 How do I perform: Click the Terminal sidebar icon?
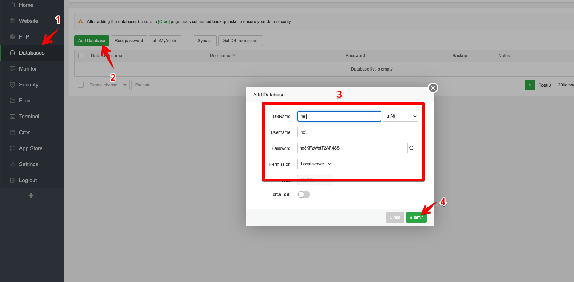point(12,117)
